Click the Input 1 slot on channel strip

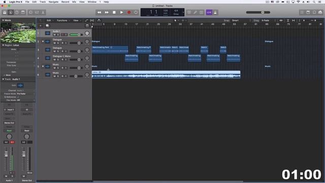click(x=9, y=110)
